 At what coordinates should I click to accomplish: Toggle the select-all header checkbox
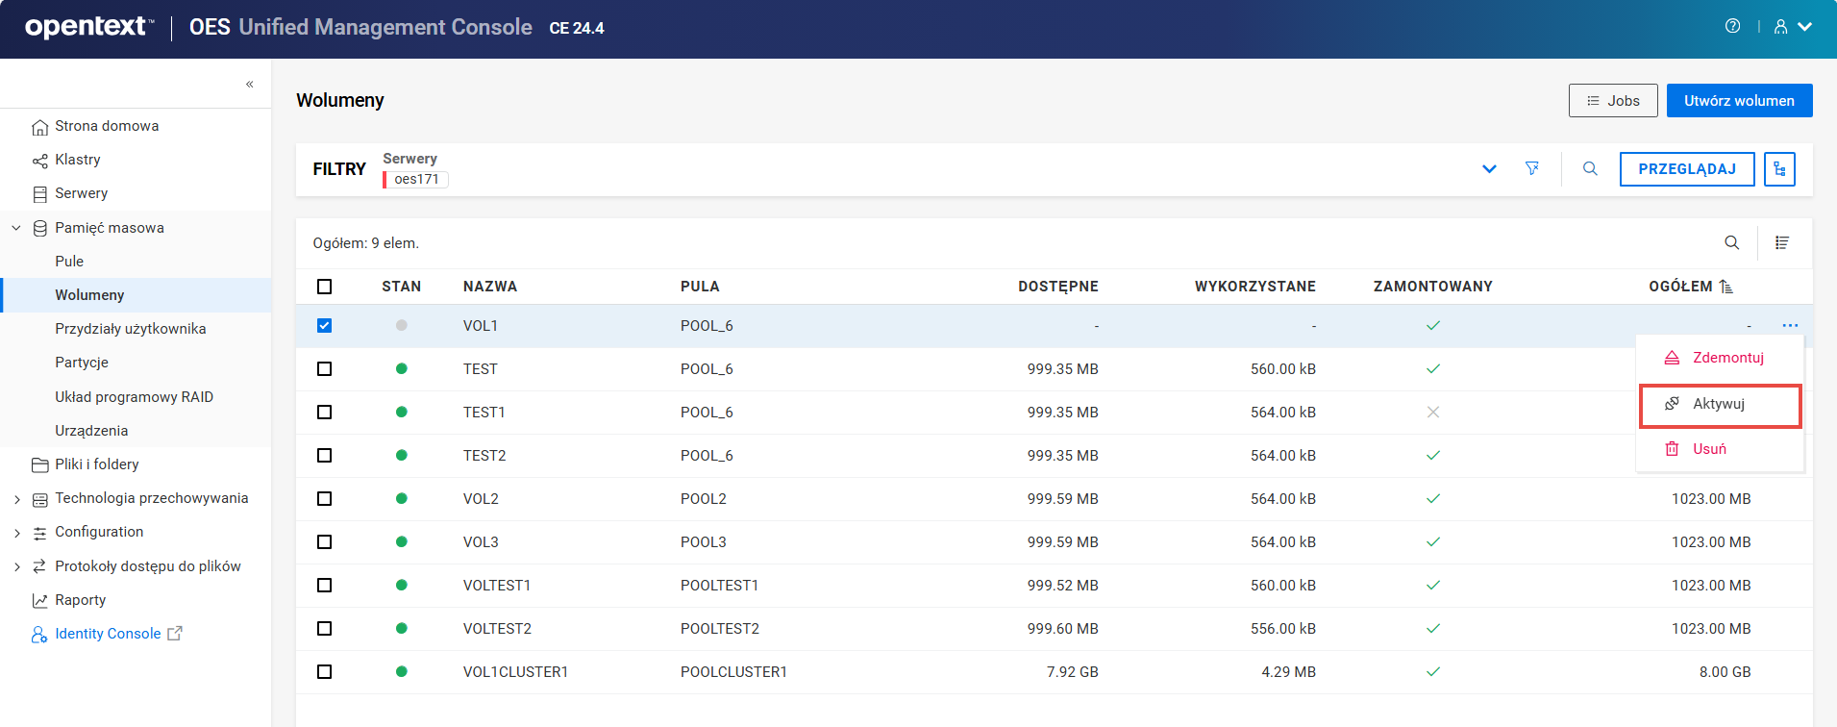pos(325,287)
